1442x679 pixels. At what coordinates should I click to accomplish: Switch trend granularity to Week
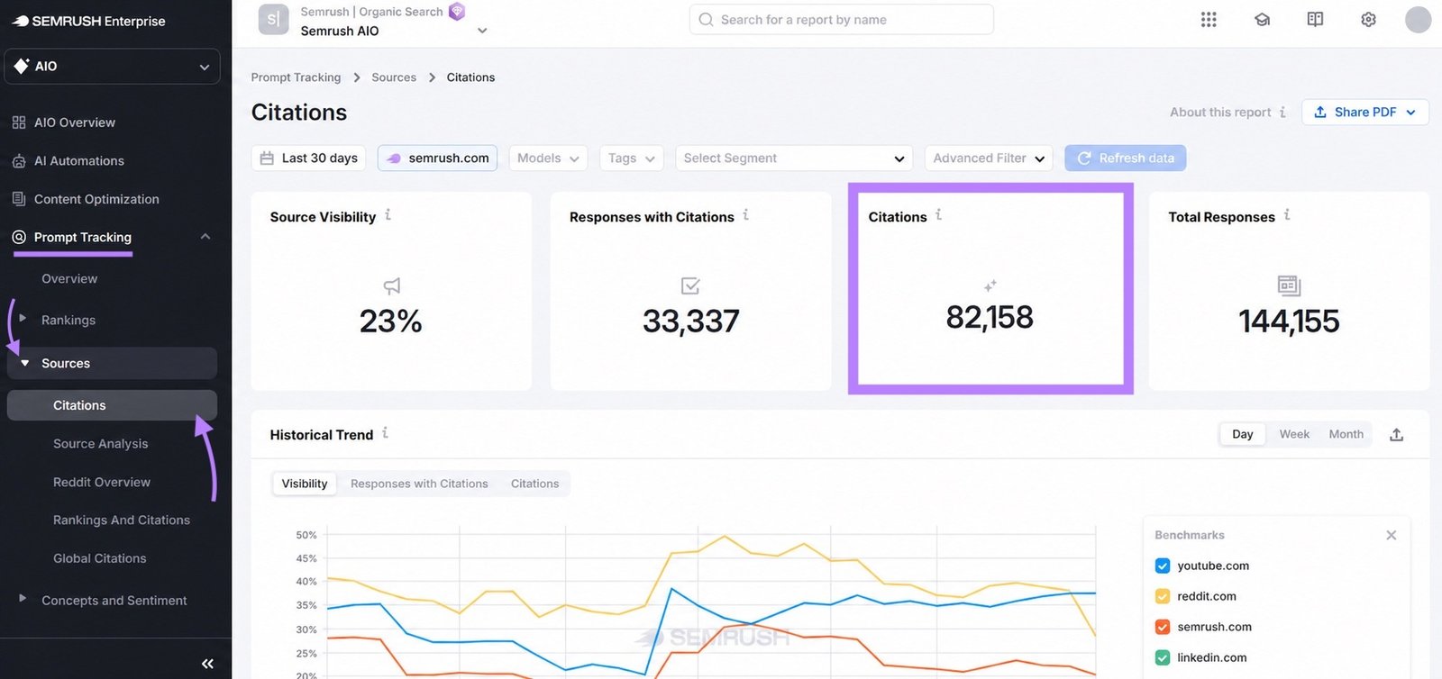[1294, 434]
